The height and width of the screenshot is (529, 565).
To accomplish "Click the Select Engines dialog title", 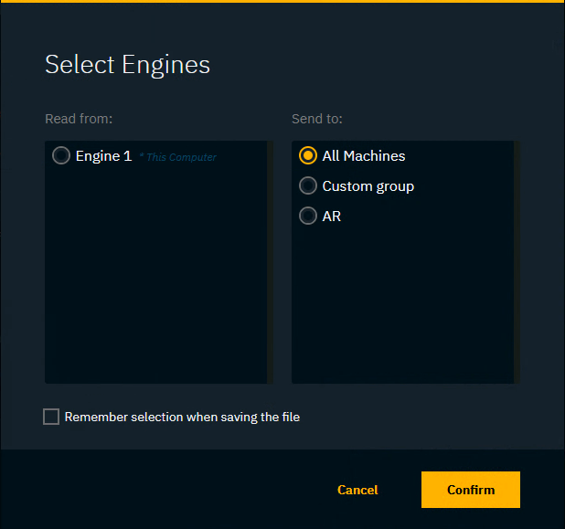I will pos(127,65).
